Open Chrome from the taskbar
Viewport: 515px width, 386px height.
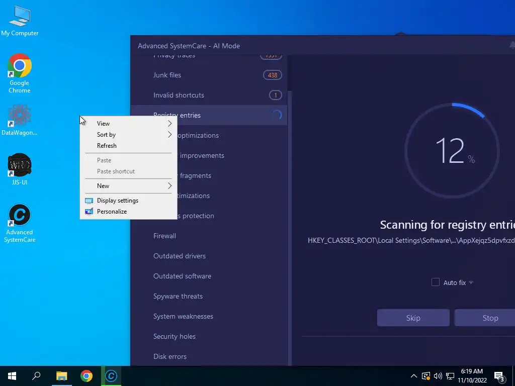(87, 376)
